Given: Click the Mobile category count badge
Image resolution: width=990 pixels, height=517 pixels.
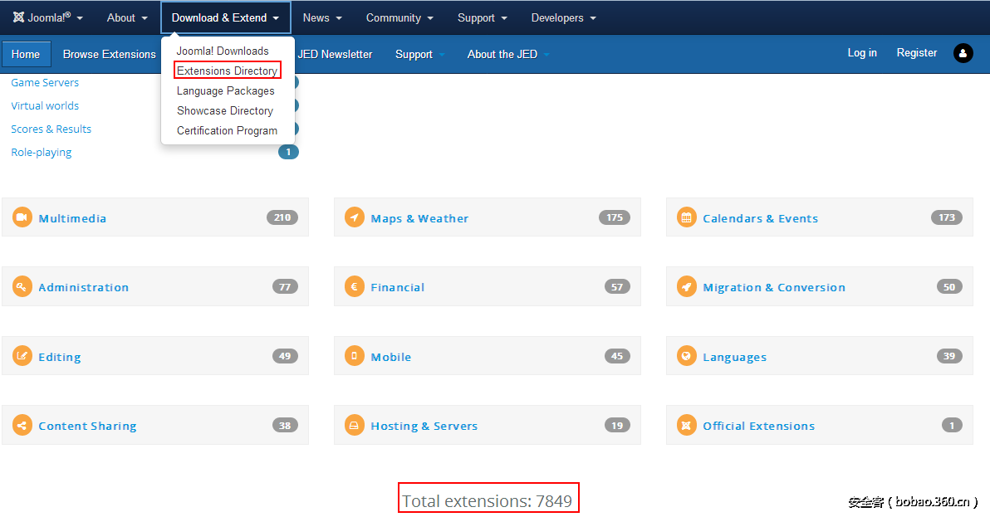Looking at the screenshot, I should tap(616, 356).
